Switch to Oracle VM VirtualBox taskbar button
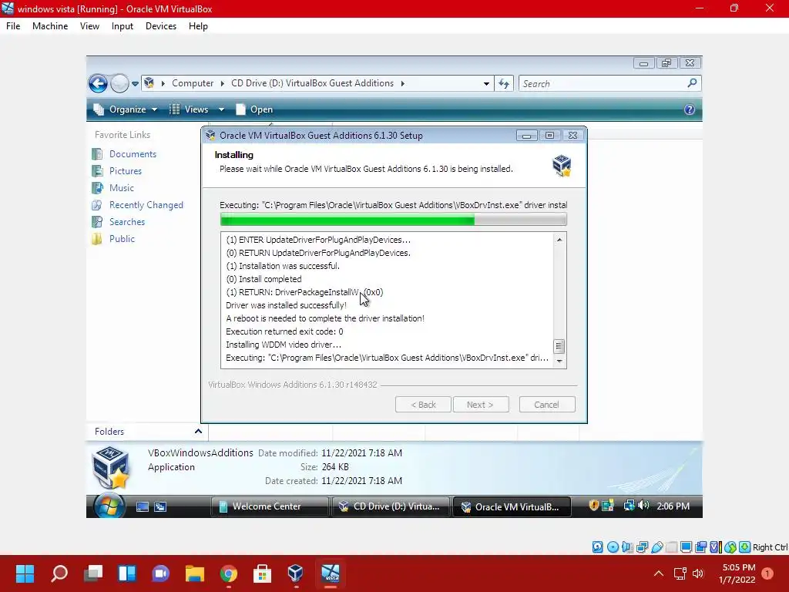The height and width of the screenshot is (592, 789). click(x=512, y=506)
